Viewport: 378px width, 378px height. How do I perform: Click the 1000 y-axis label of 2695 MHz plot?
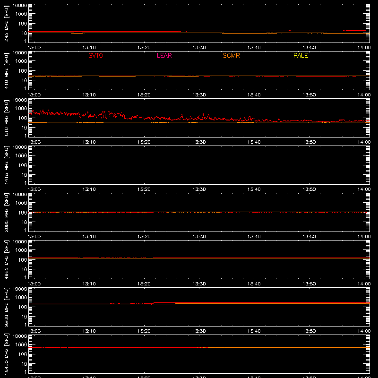21,203
